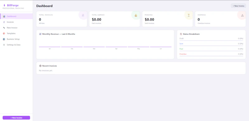Click the Dashboard bar chart icon in sidebar

(x=4, y=16)
